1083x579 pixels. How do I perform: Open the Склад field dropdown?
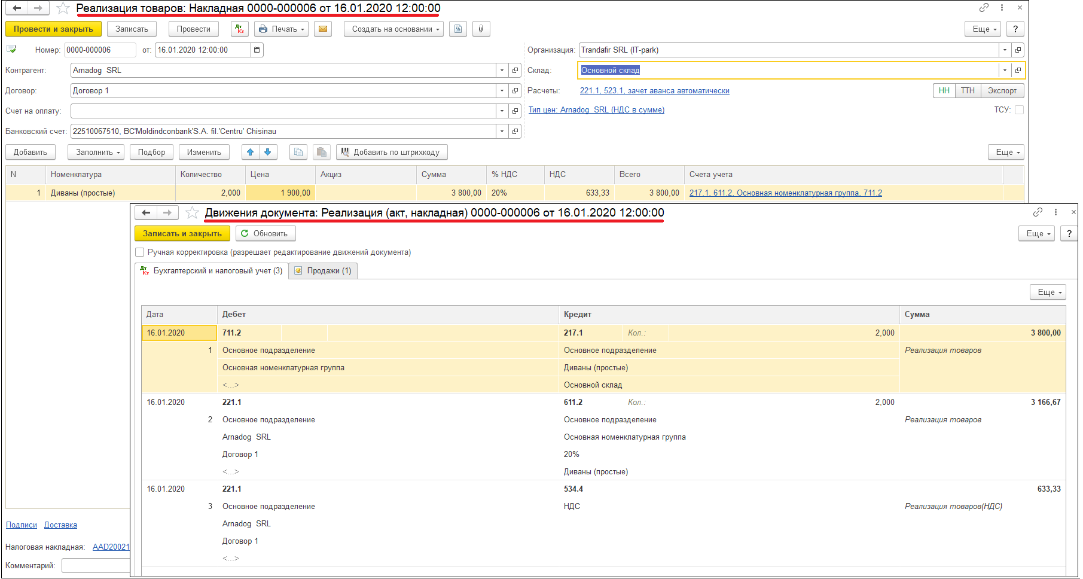1005,71
